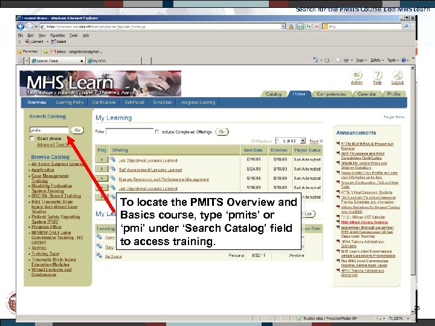Open the Air Force learning path link
The height and width of the screenshot is (326, 435).
[x=113, y=257]
